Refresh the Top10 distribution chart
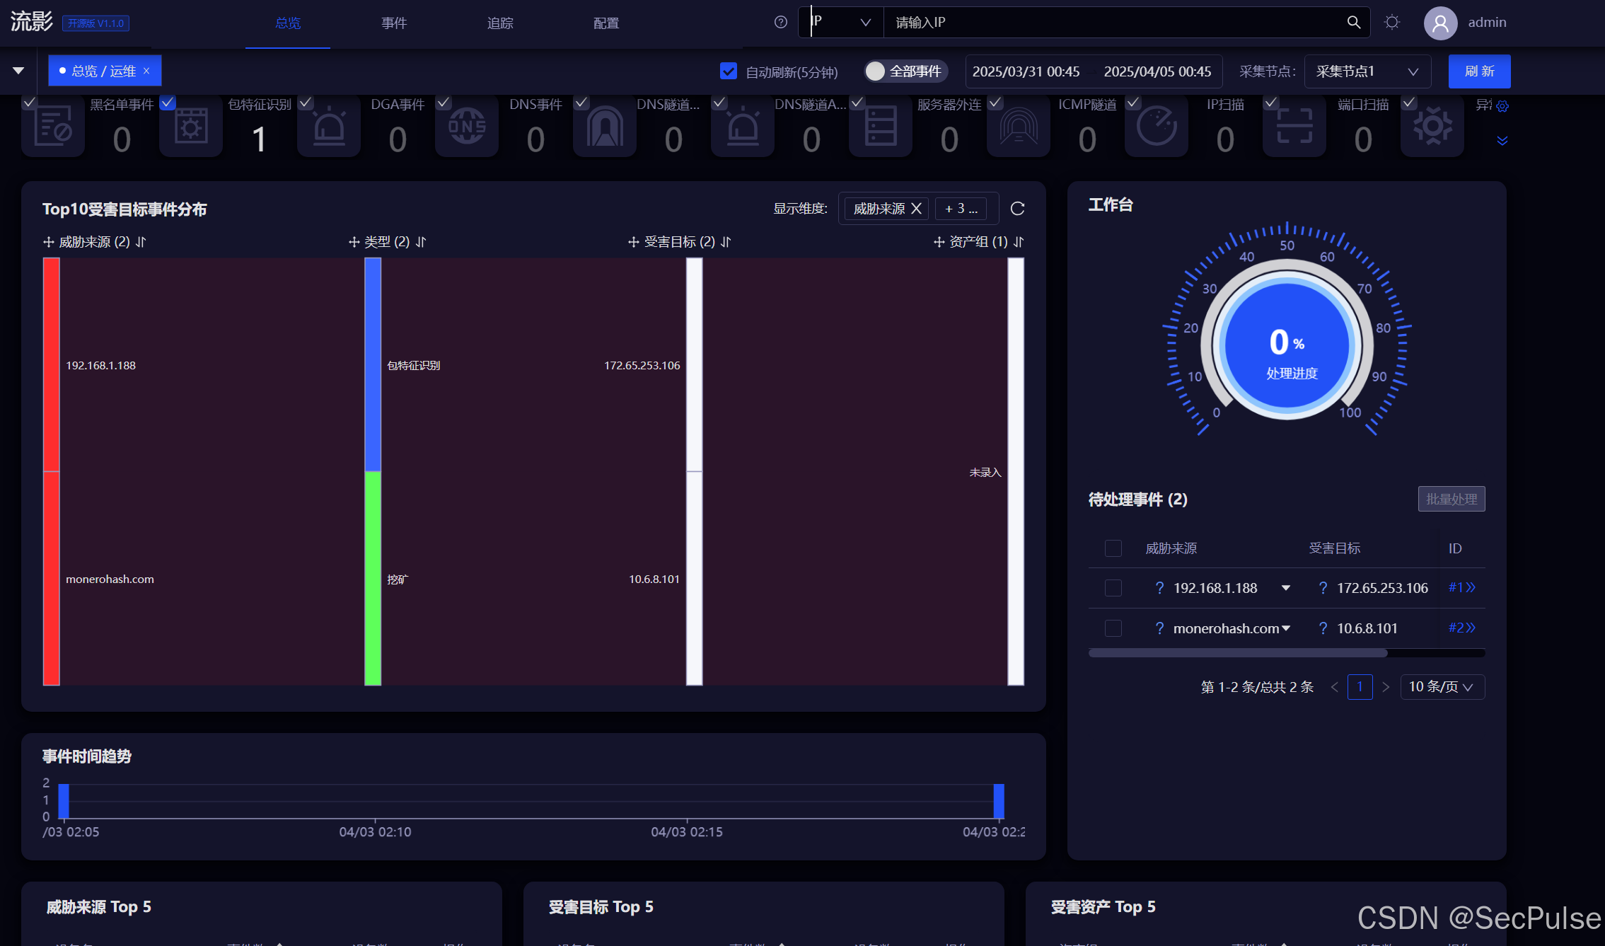This screenshot has height=946, width=1605. (x=1017, y=208)
